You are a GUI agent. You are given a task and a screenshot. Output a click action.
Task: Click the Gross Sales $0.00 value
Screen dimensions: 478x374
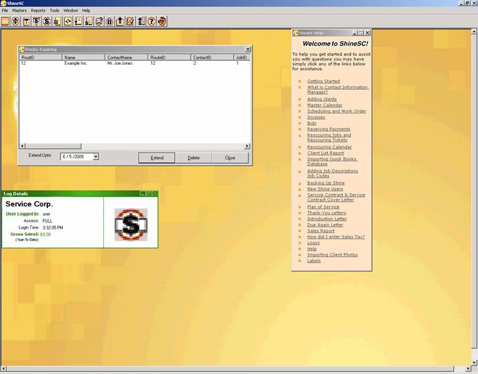[x=45, y=234]
